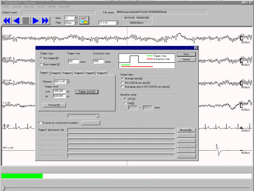Open the Page 20sec. dropdown
Viewport: 254px width, 191px height.
tap(76, 23)
